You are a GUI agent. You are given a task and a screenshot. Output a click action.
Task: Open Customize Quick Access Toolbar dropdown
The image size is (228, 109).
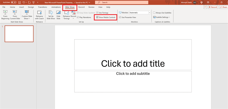(38, 3)
